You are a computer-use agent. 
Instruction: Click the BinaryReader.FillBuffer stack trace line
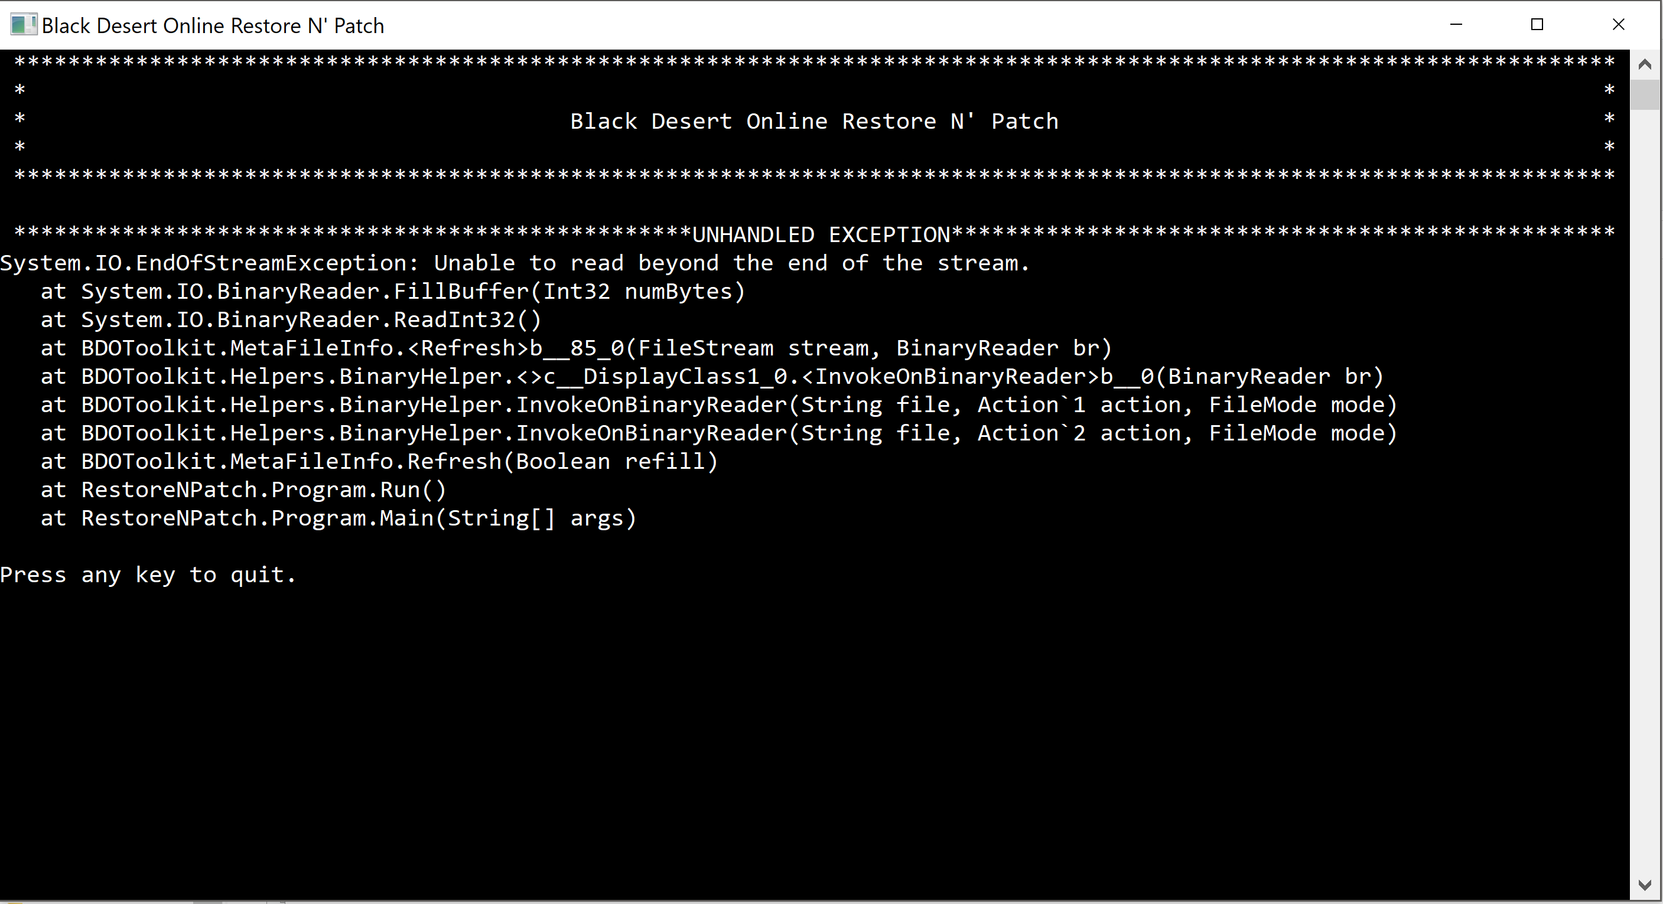click(413, 292)
